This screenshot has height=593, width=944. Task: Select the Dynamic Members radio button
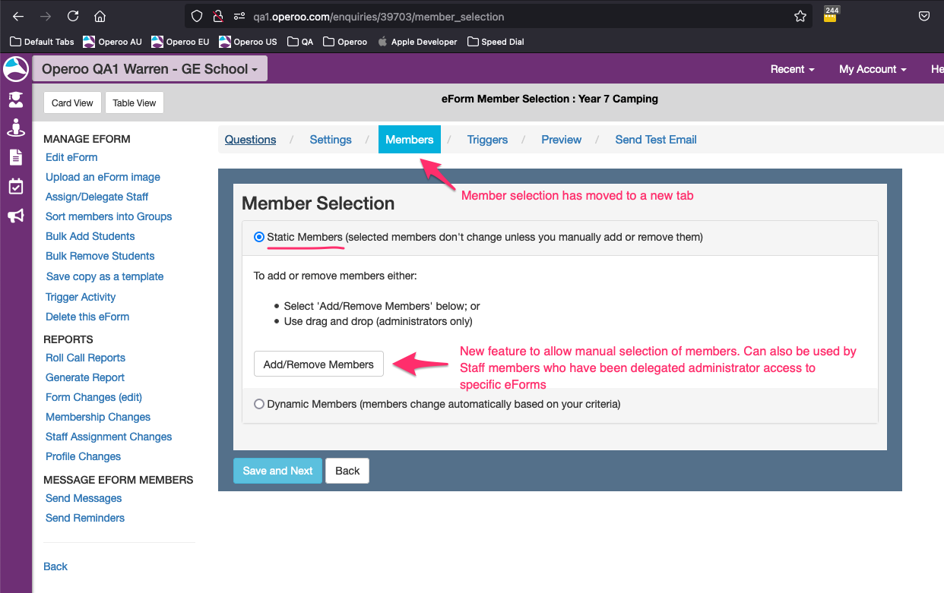(x=259, y=404)
